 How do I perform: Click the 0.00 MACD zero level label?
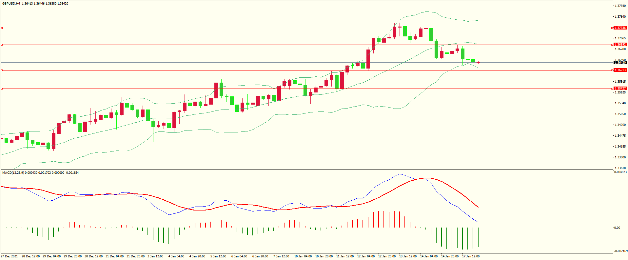pos(617,228)
